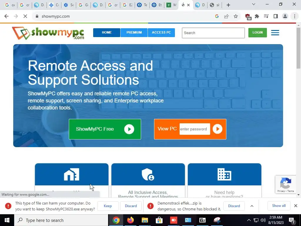Open the reCAPTCHA Terms link
Image resolution: width=301 pixels, height=226 pixels.
(x=291, y=191)
